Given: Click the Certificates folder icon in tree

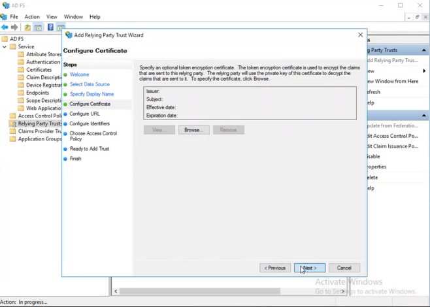Looking at the screenshot, I should (x=21, y=70).
